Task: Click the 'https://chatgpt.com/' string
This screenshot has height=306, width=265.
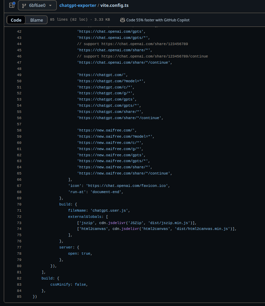Action: click(x=101, y=75)
